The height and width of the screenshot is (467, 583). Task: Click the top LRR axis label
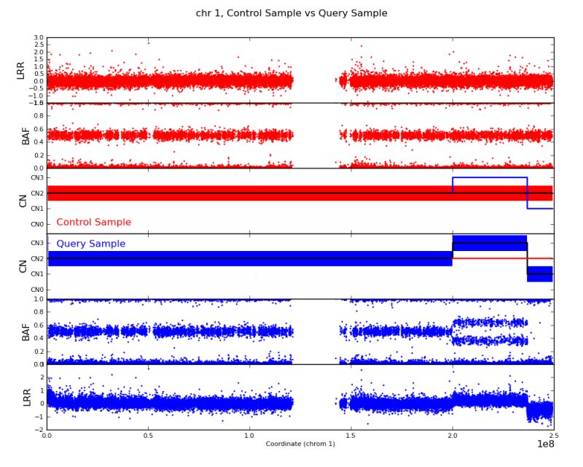pyautogui.click(x=20, y=69)
